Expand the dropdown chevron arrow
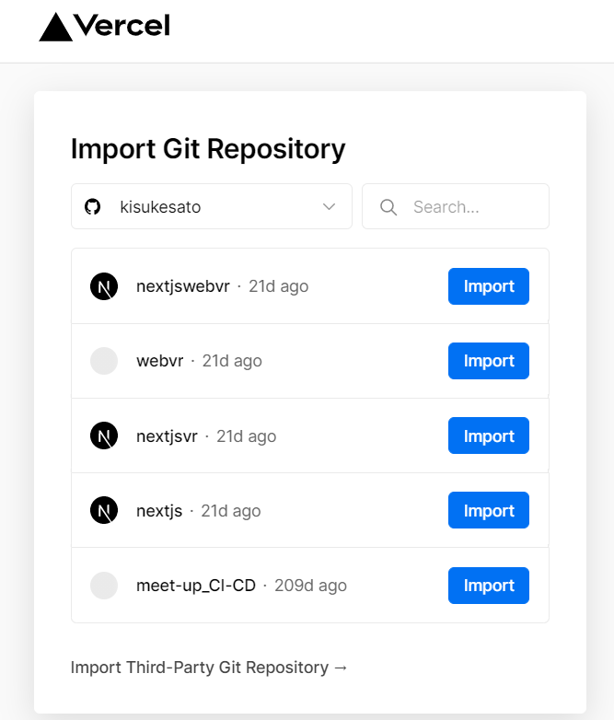 tap(329, 206)
